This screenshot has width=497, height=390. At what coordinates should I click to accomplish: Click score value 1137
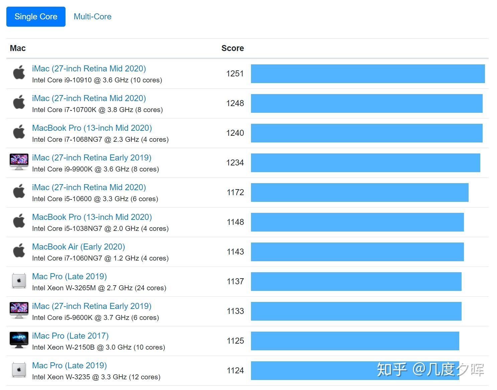[235, 282]
